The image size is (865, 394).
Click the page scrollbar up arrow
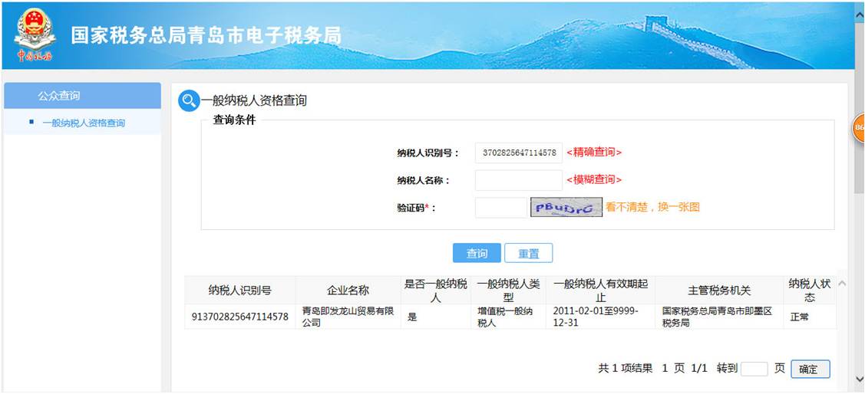click(859, 14)
